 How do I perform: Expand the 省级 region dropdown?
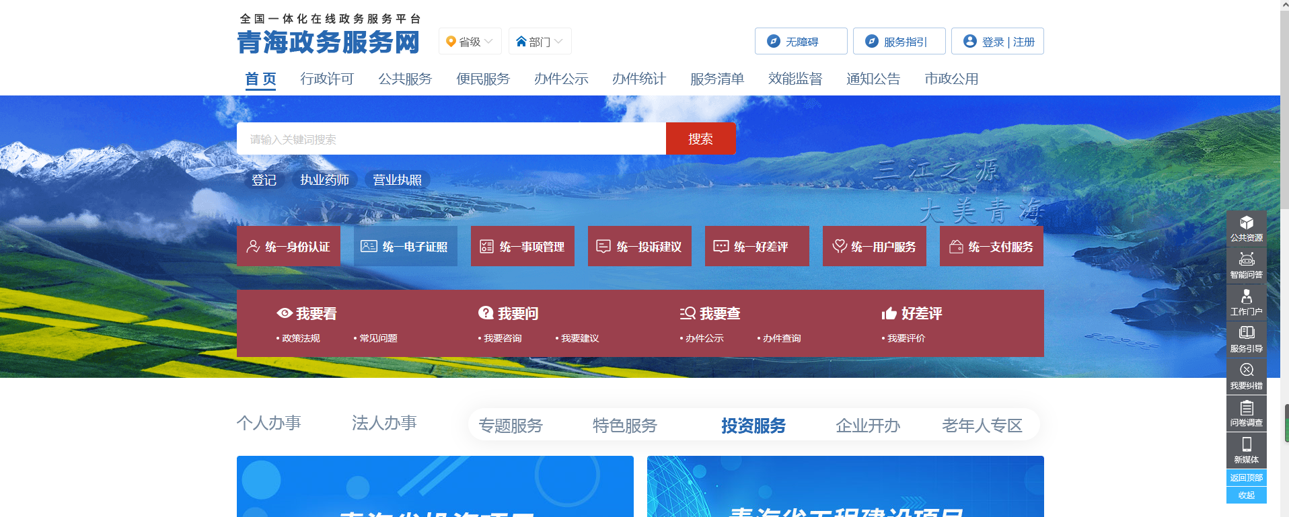click(x=470, y=41)
